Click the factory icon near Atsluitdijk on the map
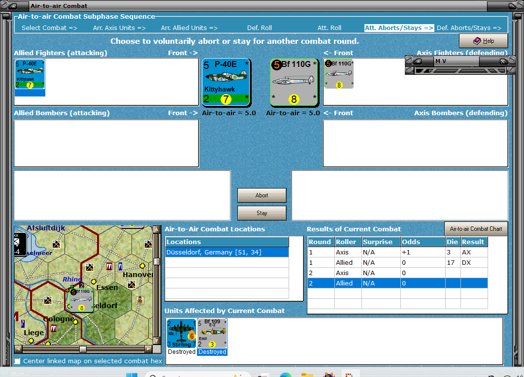This screenshot has height=377, width=524. tap(56, 244)
